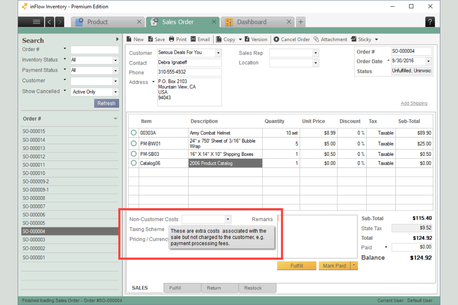Open the hamburger main menu
458x305 pixels.
[36, 22]
